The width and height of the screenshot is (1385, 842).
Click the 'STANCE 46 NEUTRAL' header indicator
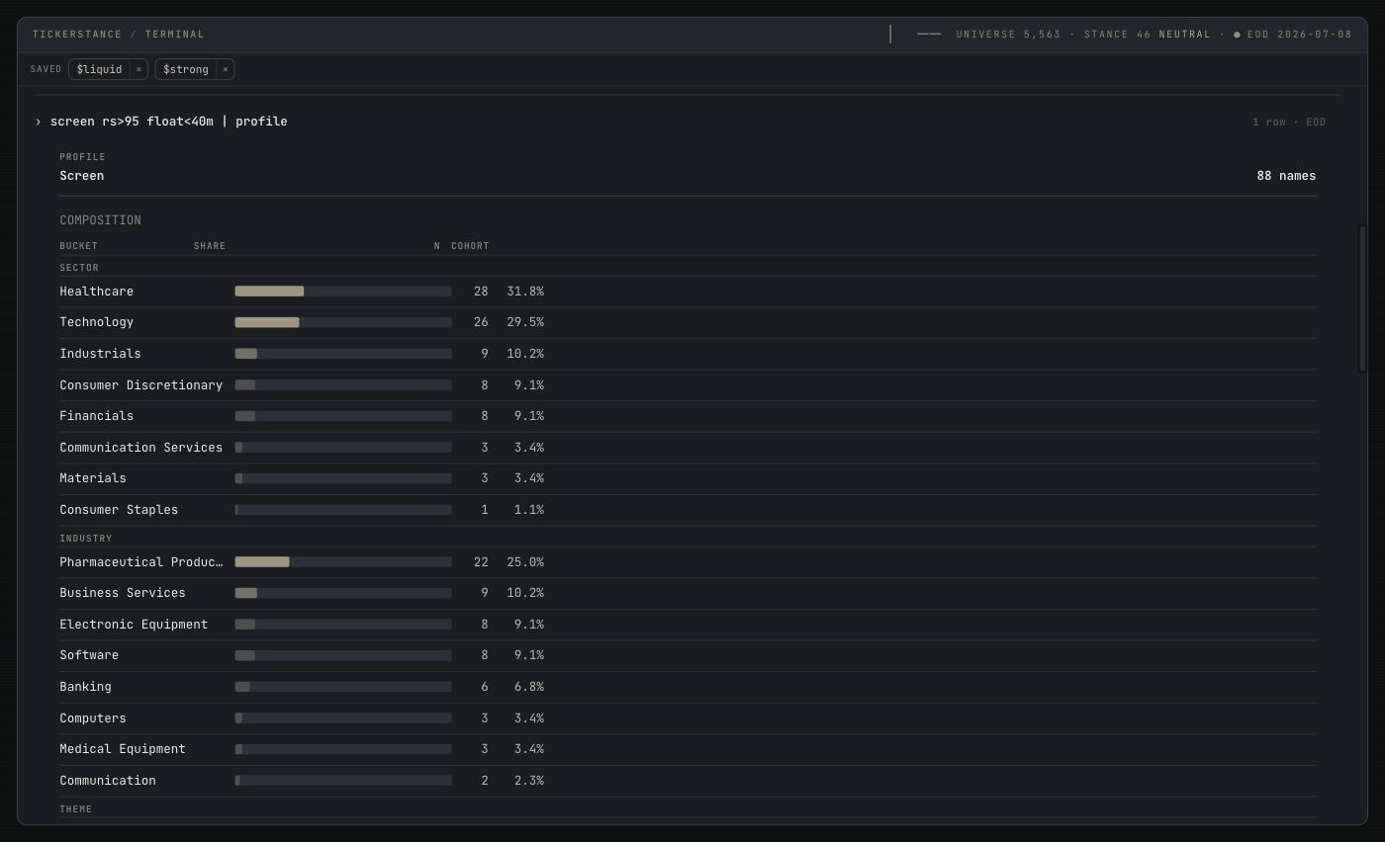1148,35
